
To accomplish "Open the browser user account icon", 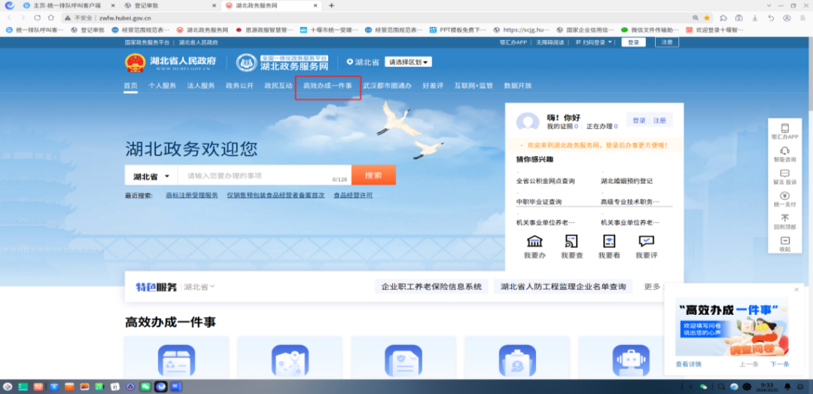I will pos(787,17).
